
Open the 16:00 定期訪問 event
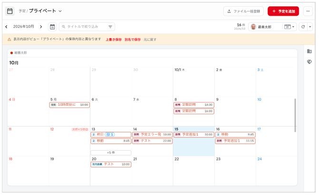tap(194, 111)
